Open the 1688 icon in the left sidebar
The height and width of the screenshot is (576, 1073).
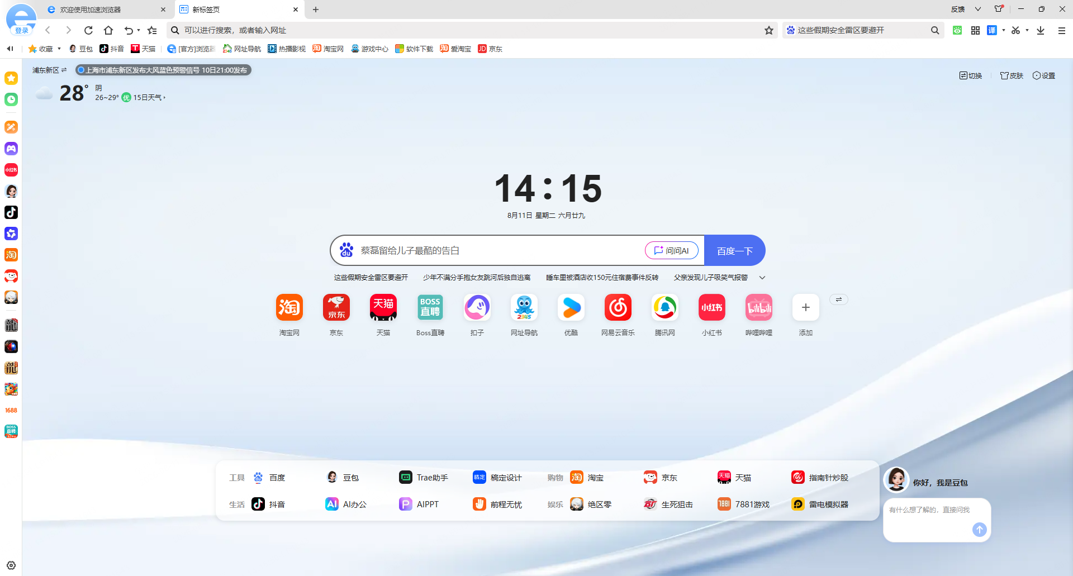[11, 410]
